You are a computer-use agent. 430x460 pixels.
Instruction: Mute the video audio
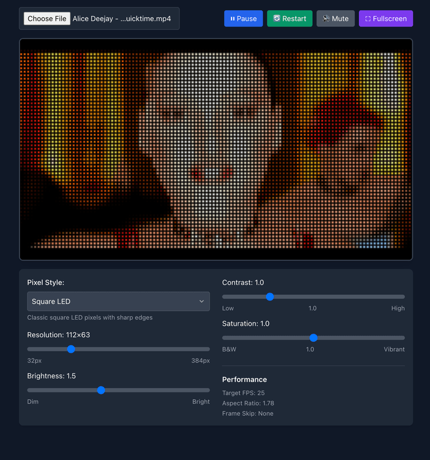[335, 18]
